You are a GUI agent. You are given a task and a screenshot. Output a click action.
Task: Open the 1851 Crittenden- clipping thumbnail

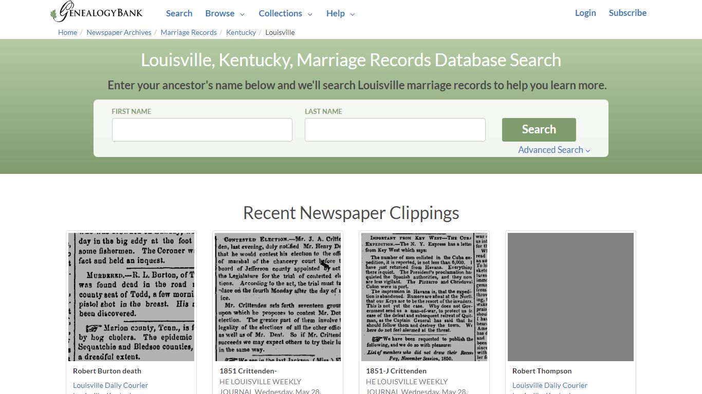point(278,297)
